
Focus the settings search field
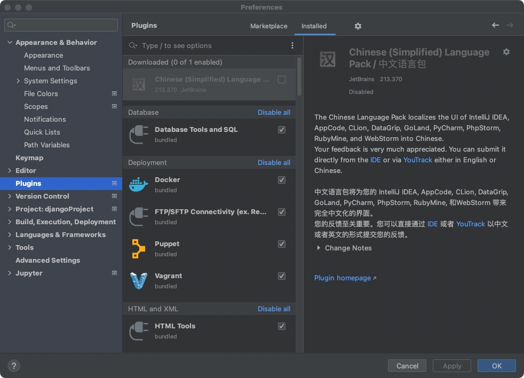point(61,25)
